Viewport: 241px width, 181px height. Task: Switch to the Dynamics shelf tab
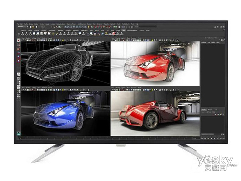[68, 30]
